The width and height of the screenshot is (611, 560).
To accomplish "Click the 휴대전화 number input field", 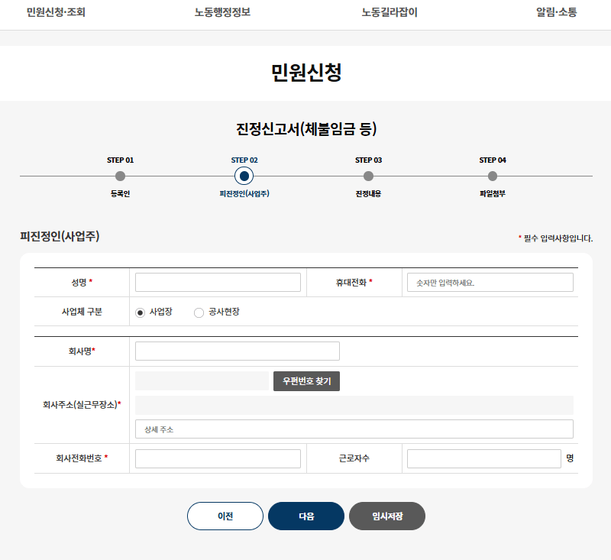I will [489, 282].
